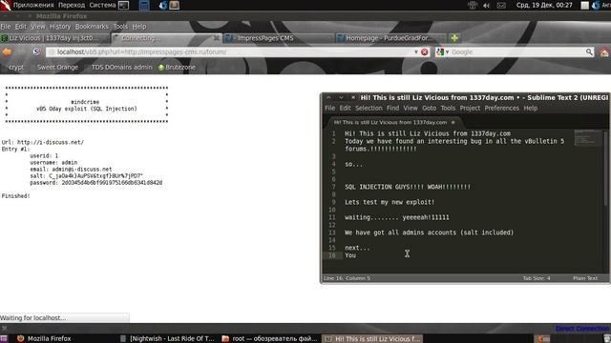Expand the URL bar history dropdown arrow
The height and width of the screenshot is (343, 611).
(416, 52)
